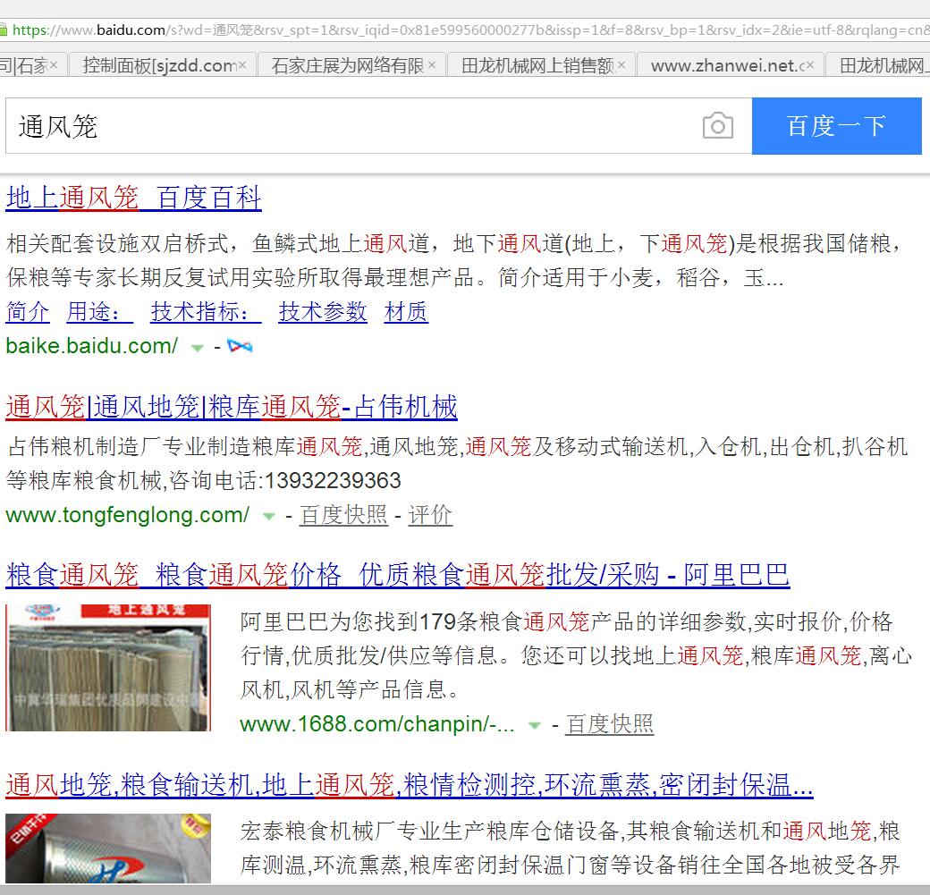Open the 粮食通风笼 阿里巴巴 result title
The image size is (930, 895).
[x=397, y=575]
